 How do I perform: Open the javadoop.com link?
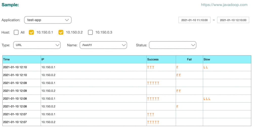[x=224, y=5]
